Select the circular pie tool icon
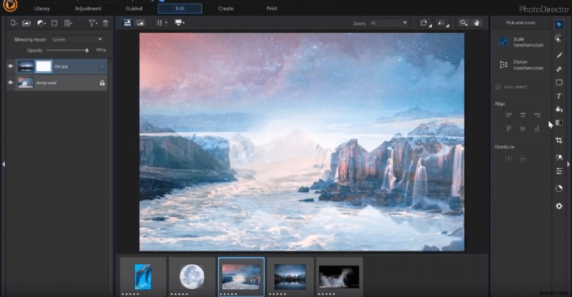This screenshot has width=572, height=297. point(559,188)
